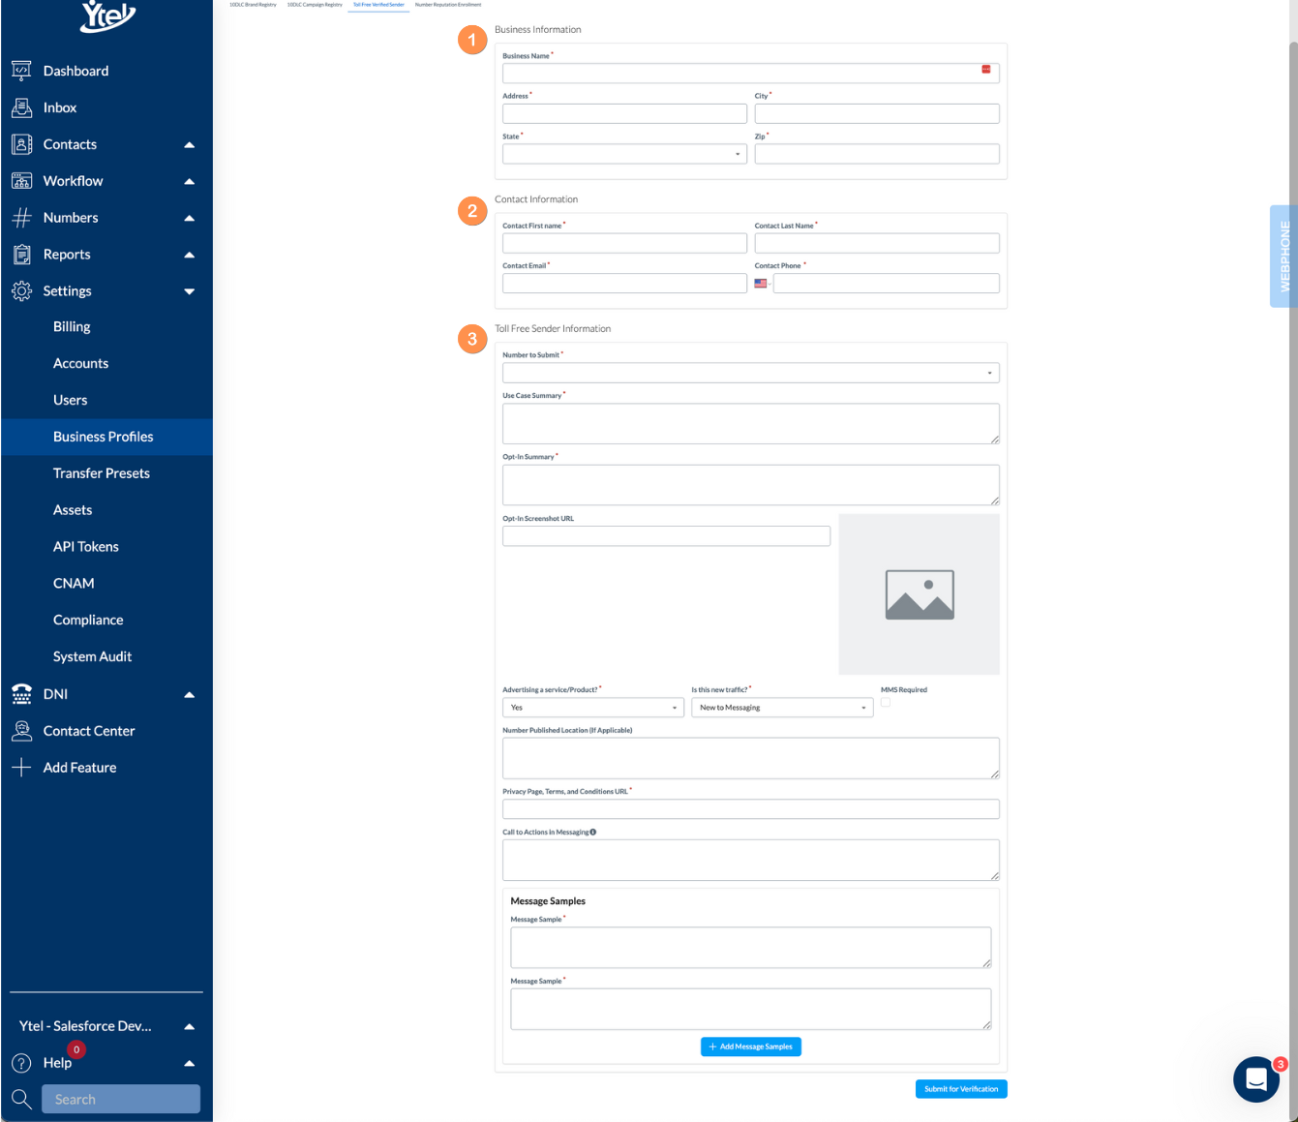Focus the Zip input field
The image size is (1298, 1122).
point(877,154)
